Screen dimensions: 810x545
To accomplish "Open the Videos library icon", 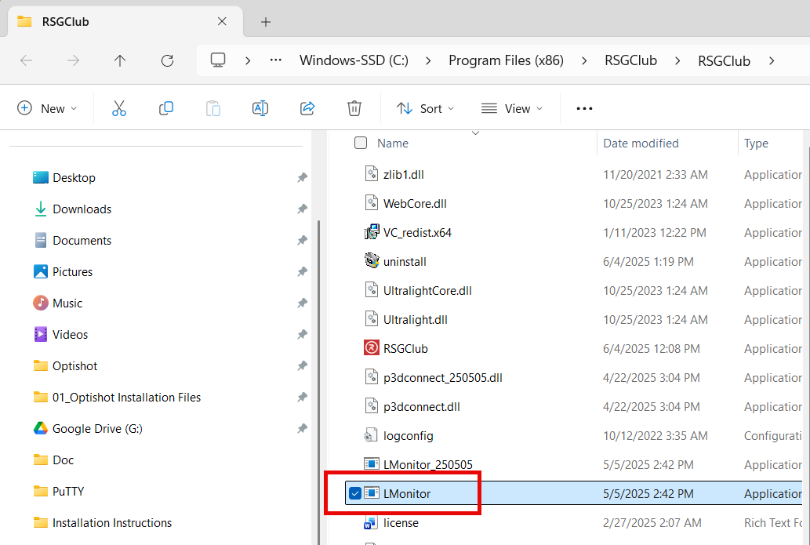I will (40, 334).
